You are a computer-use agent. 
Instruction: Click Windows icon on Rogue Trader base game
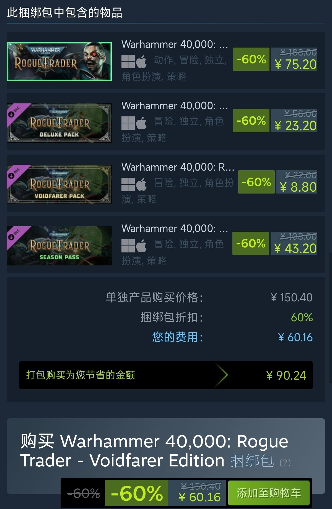[x=128, y=62]
